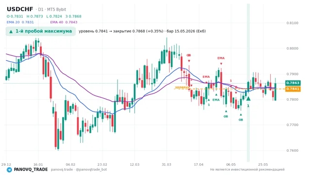The width and height of the screenshot is (311, 175).
Task: Select the low value L 0.7824
Action: [x=54, y=17]
